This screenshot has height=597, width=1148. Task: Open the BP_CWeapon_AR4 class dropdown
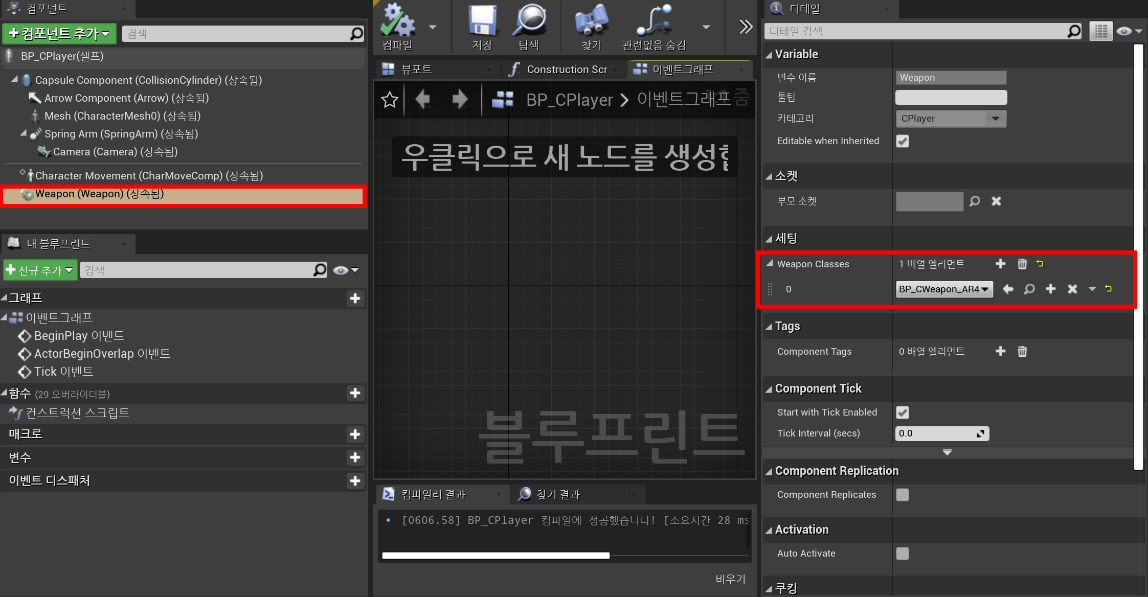click(944, 289)
